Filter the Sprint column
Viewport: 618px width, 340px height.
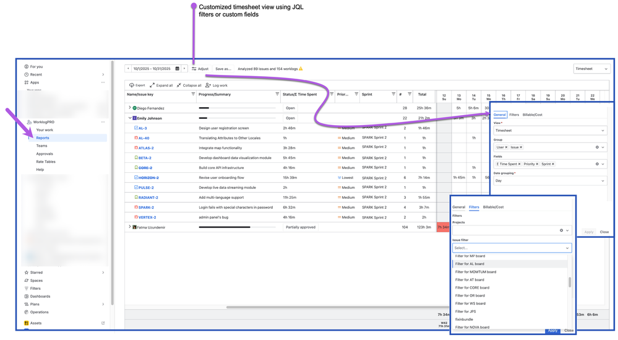tap(393, 94)
